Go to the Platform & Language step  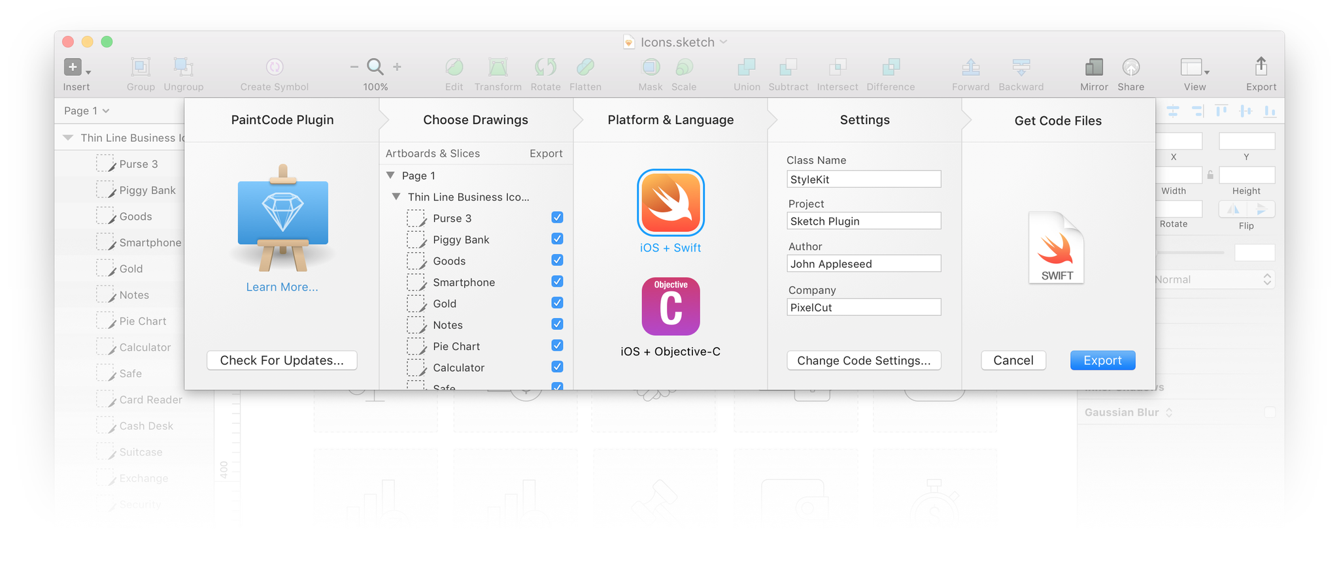[671, 120]
